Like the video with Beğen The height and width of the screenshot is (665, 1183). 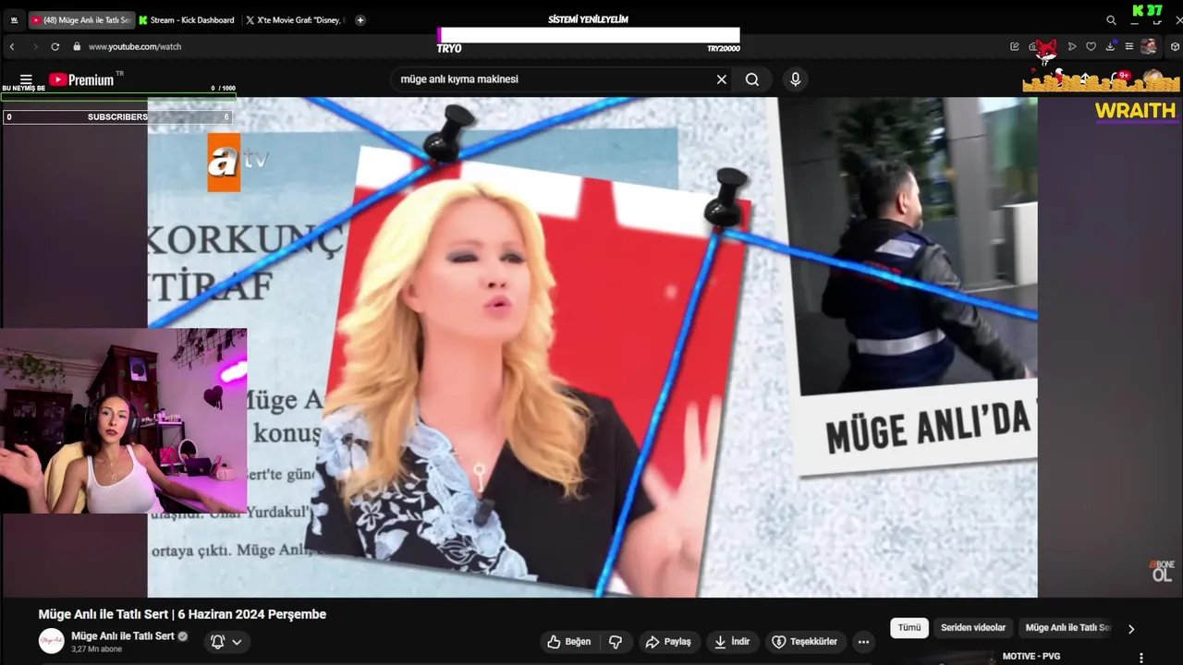click(x=568, y=641)
